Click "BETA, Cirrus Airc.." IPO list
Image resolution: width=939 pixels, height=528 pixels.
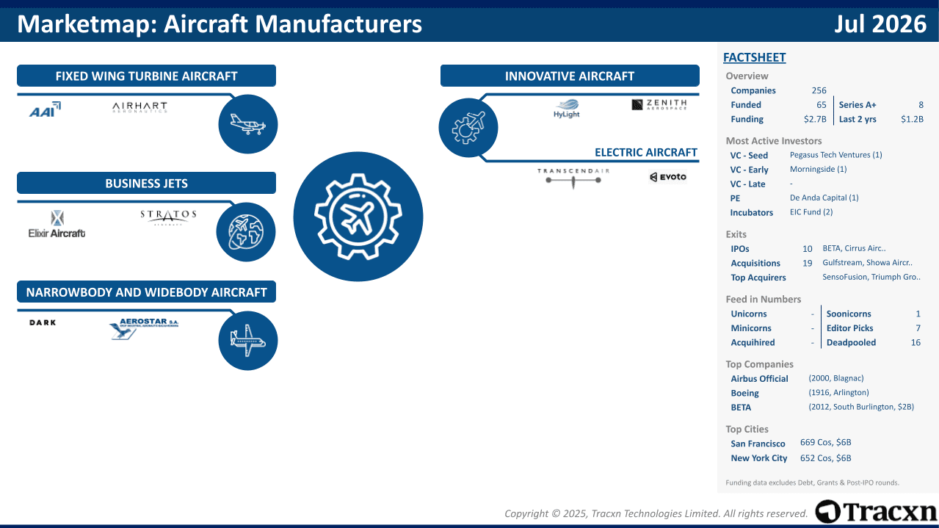[x=854, y=248]
